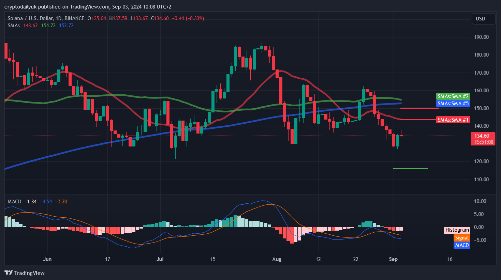Image resolution: width=501 pixels, height=280 pixels.
Task: Click the current price label 134.60
Action: coord(482,136)
